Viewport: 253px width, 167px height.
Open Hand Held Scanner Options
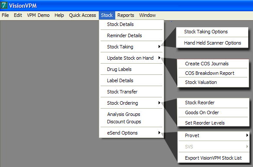click(x=213, y=43)
